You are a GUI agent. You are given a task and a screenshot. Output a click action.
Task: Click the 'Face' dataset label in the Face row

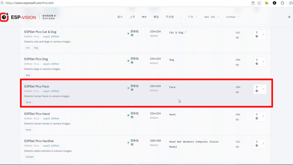[x=172, y=87]
